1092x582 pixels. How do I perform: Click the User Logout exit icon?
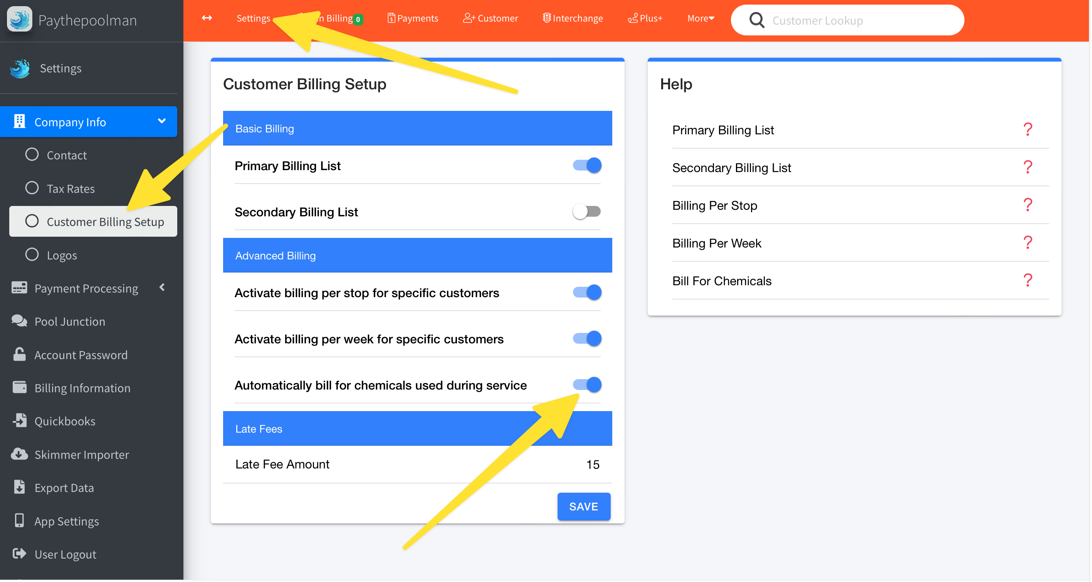tap(19, 554)
